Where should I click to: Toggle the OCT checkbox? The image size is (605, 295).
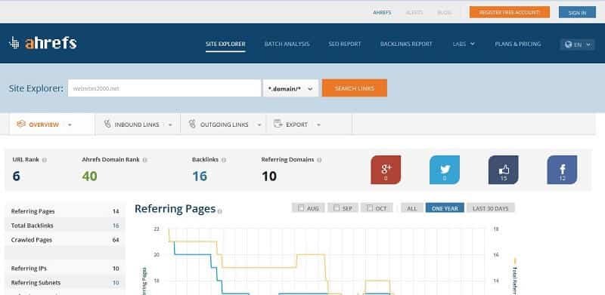370,208
